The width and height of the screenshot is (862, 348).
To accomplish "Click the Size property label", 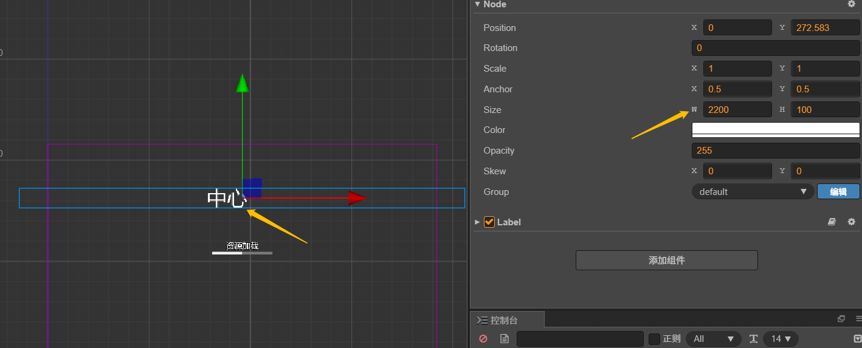I will pos(492,110).
